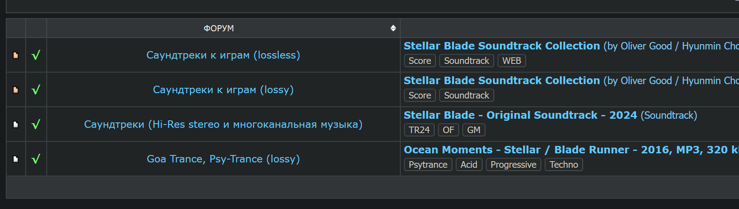Image resolution: width=739 pixels, height=209 pixels.
Task: Open Stellar Blade - Original Soundtrack - 2024 topic
Action: click(520, 115)
